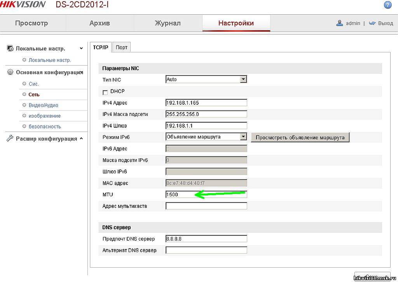
Task: Click the admin username link
Action: tap(353, 23)
